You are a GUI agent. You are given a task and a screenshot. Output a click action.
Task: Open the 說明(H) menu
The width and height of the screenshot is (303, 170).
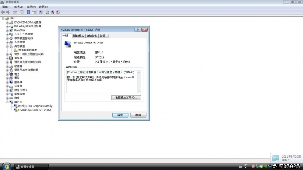point(44,7)
